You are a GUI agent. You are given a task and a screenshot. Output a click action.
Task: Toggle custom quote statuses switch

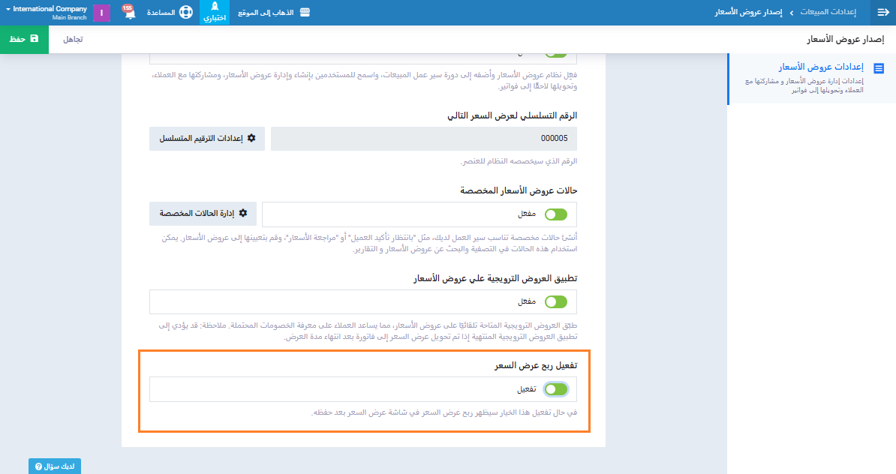[556, 214]
